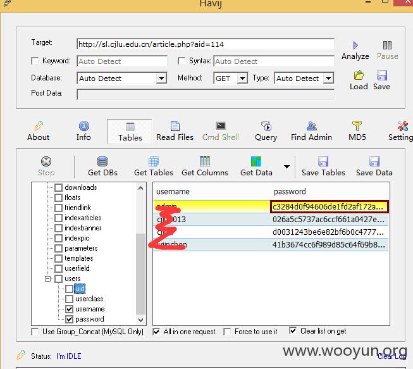Click the Keyword input field

[122, 61]
